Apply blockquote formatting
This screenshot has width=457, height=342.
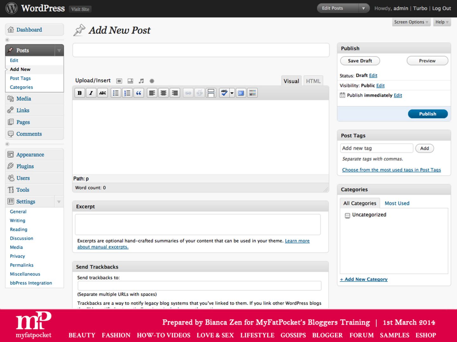click(x=139, y=93)
